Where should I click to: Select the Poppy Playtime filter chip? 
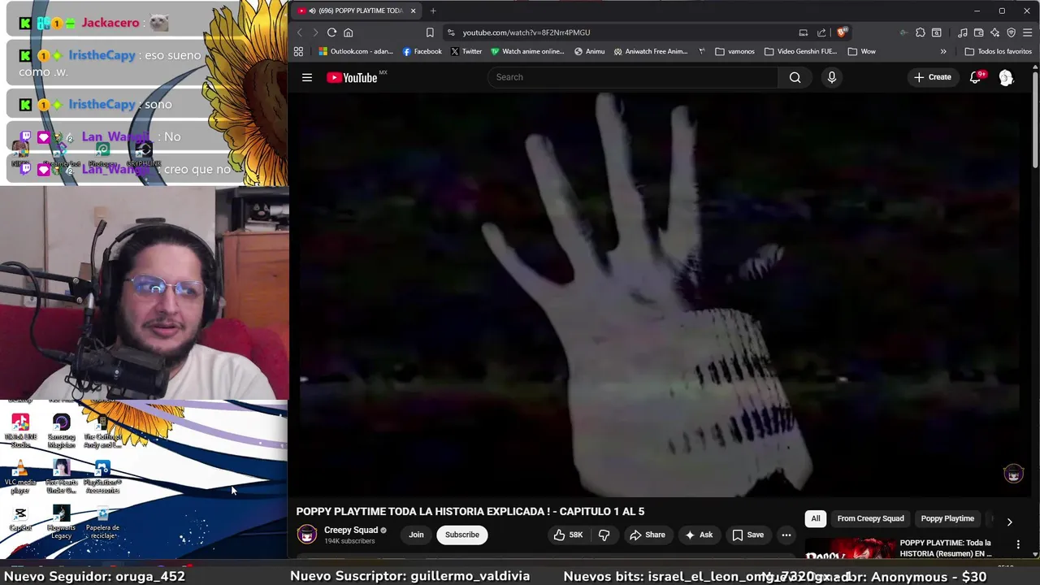947,518
